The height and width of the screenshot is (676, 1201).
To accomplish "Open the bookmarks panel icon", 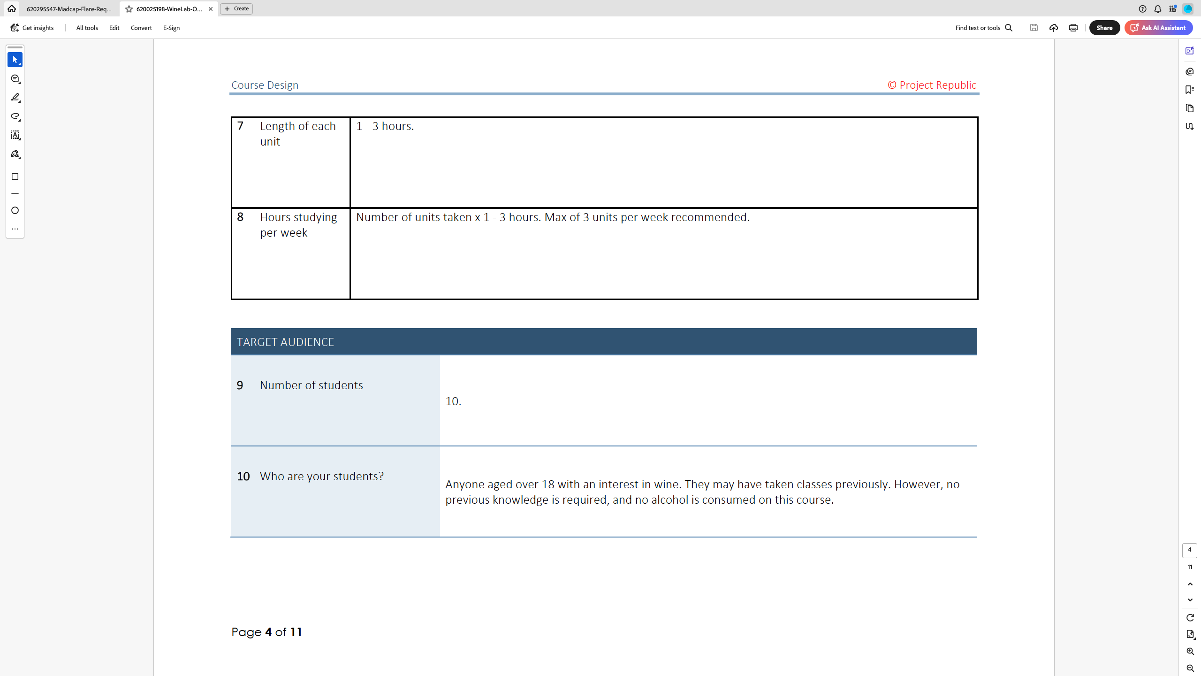I will tap(1189, 90).
